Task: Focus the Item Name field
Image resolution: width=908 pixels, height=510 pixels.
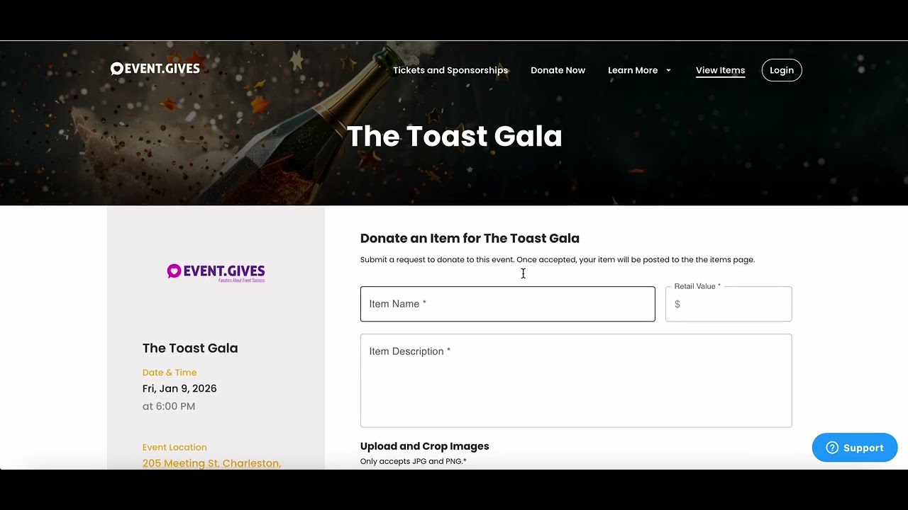Action: tap(508, 304)
